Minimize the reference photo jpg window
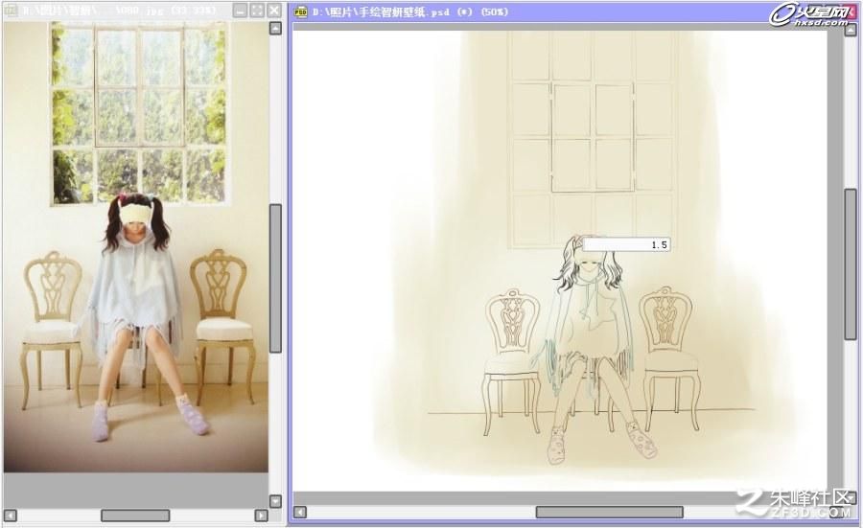The width and height of the screenshot is (863, 528). [x=240, y=11]
